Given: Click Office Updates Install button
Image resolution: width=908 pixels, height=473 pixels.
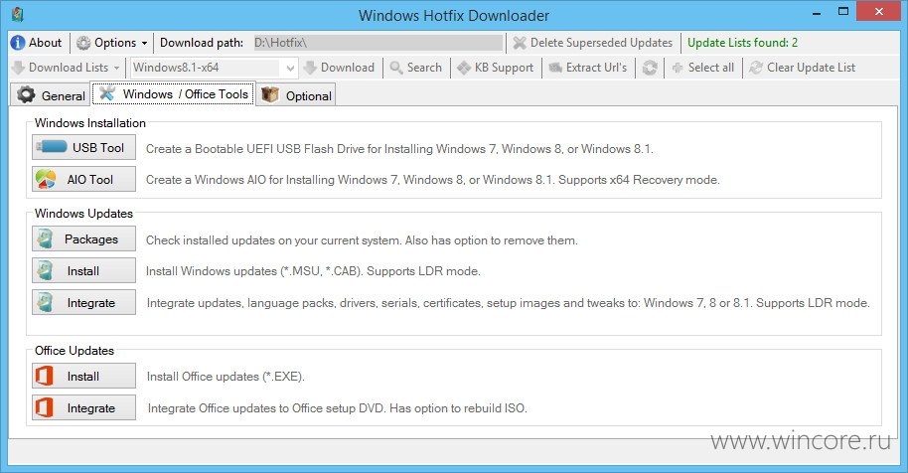Looking at the screenshot, I should pos(84,377).
